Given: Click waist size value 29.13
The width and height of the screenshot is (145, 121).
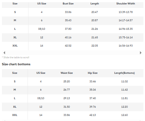Looking at the screenshot, I should 66,98.
